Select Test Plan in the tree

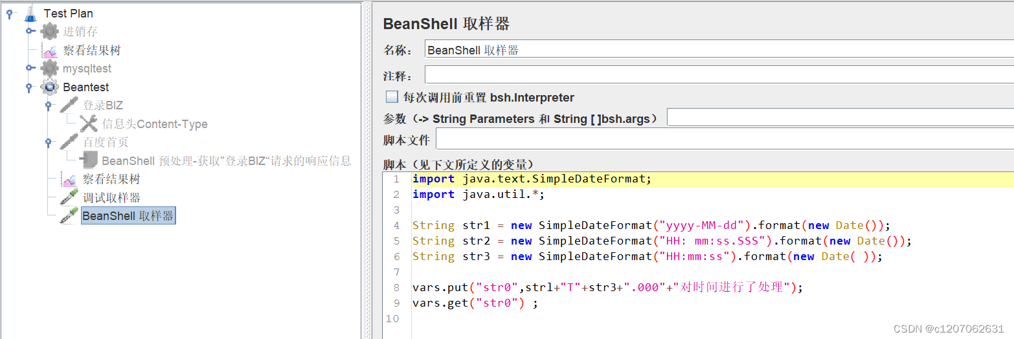pos(68,13)
